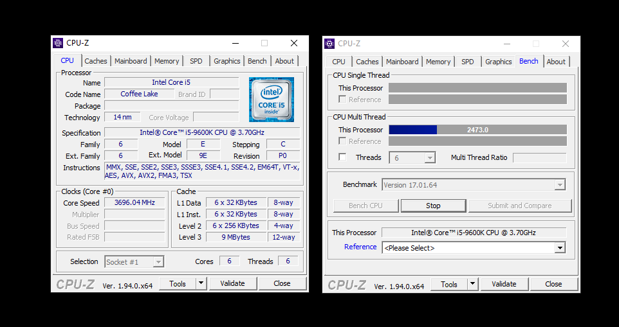The width and height of the screenshot is (619, 327).
Task: Open About tab in left CPU-Z window
Action: [x=284, y=61]
